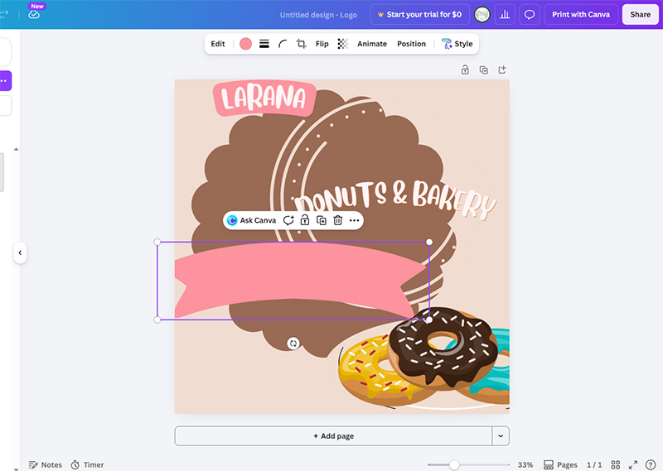Screen dimensions: 663x471
Task: Duplicate the page with top copy icon
Action: tap(483, 70)
